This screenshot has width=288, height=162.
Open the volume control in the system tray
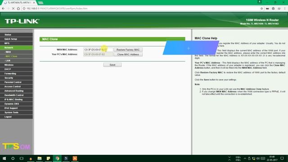pyautogui.click(x=258, y=158)
